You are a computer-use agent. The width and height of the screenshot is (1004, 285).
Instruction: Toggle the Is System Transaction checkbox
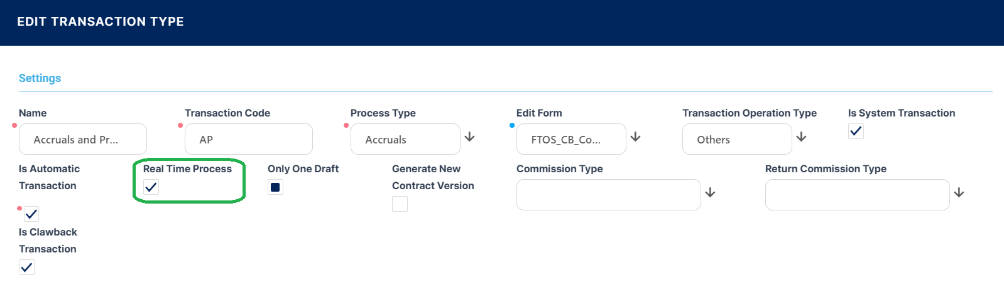856,131
